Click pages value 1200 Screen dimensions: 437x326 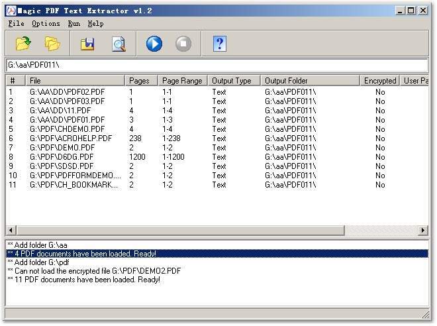(x=137, y=157)
